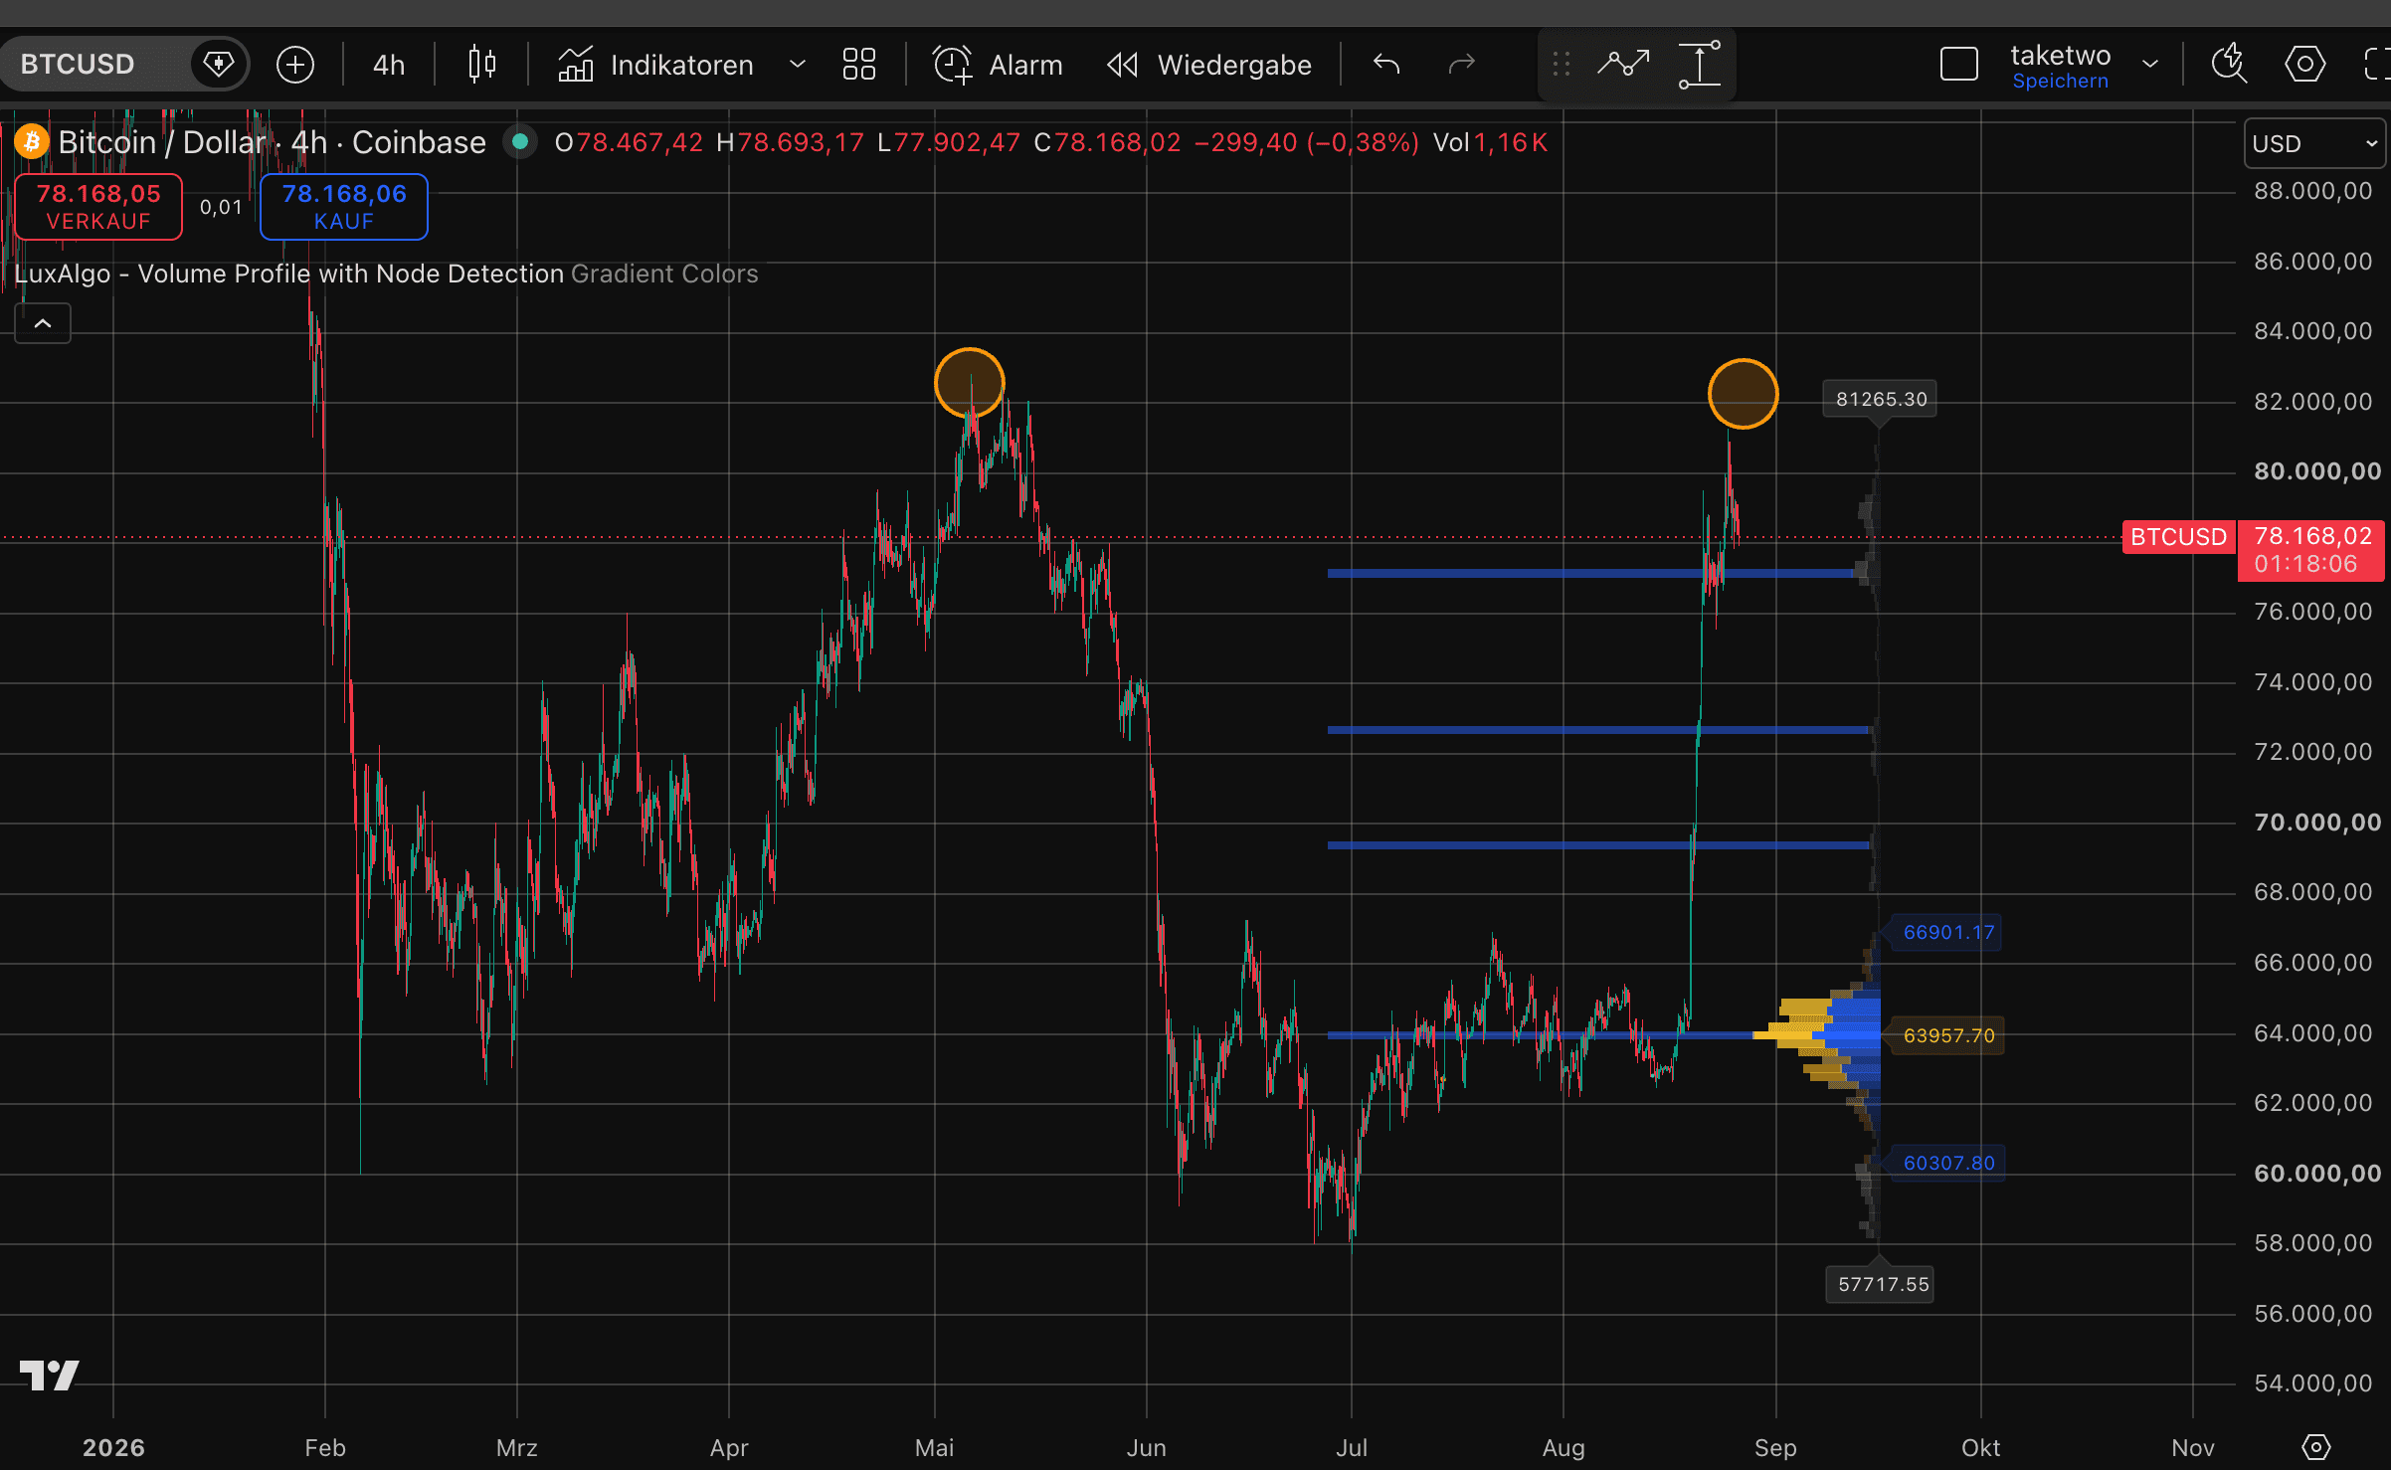The height and width of the screenshot is (1470, 2391).
Task: Click the Gradient Colors indicator parameter
Action: pos(664,274)
